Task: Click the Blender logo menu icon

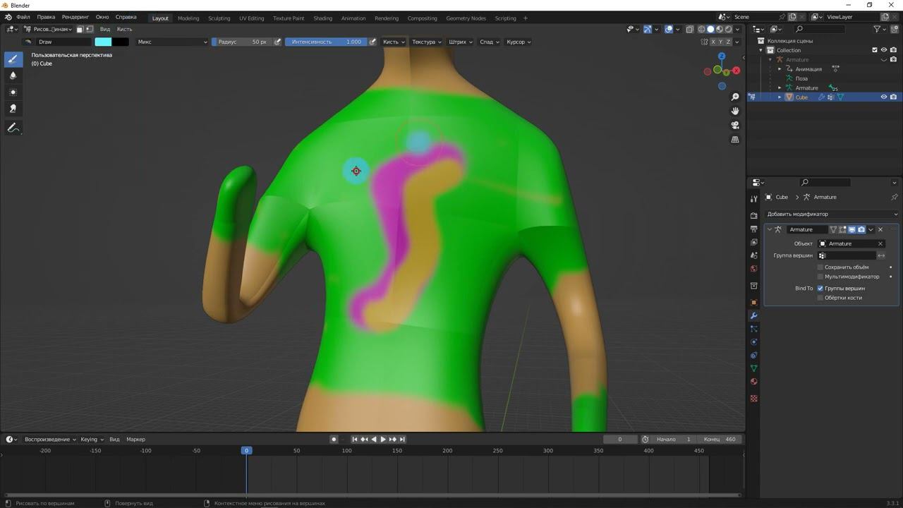Action: pos(8,17)
